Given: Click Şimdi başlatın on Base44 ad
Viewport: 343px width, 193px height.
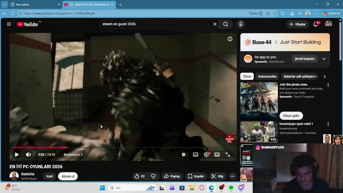Looking at the screenshot, I should [x=305, y=59].
